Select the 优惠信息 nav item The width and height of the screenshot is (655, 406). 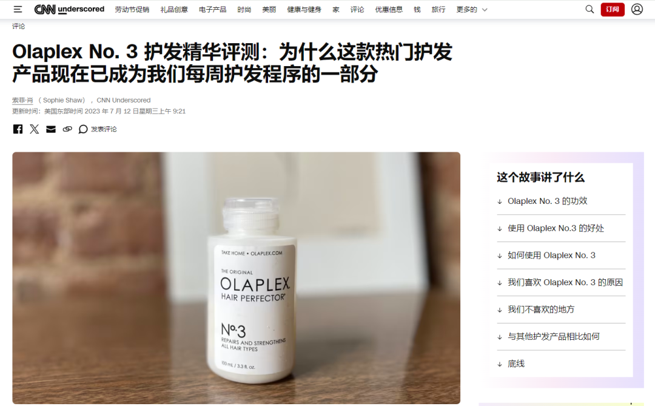tap(389, 9)
